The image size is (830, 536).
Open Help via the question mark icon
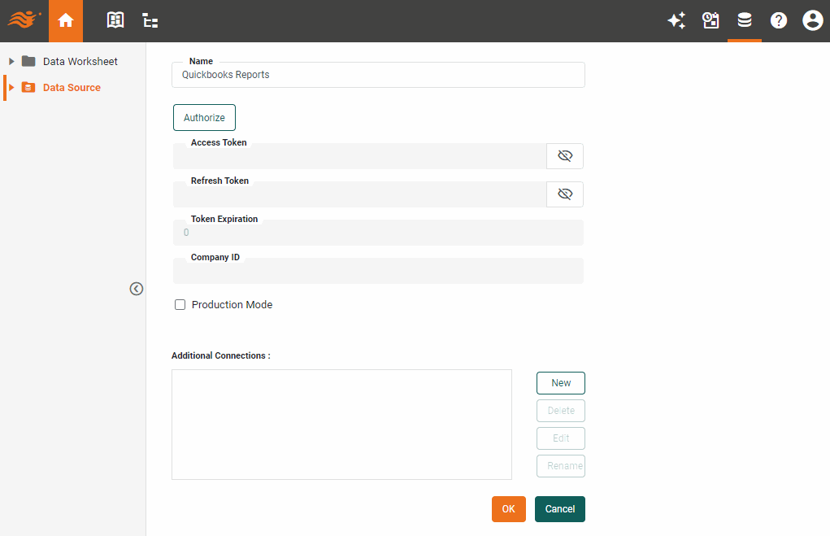coord(779,20)
